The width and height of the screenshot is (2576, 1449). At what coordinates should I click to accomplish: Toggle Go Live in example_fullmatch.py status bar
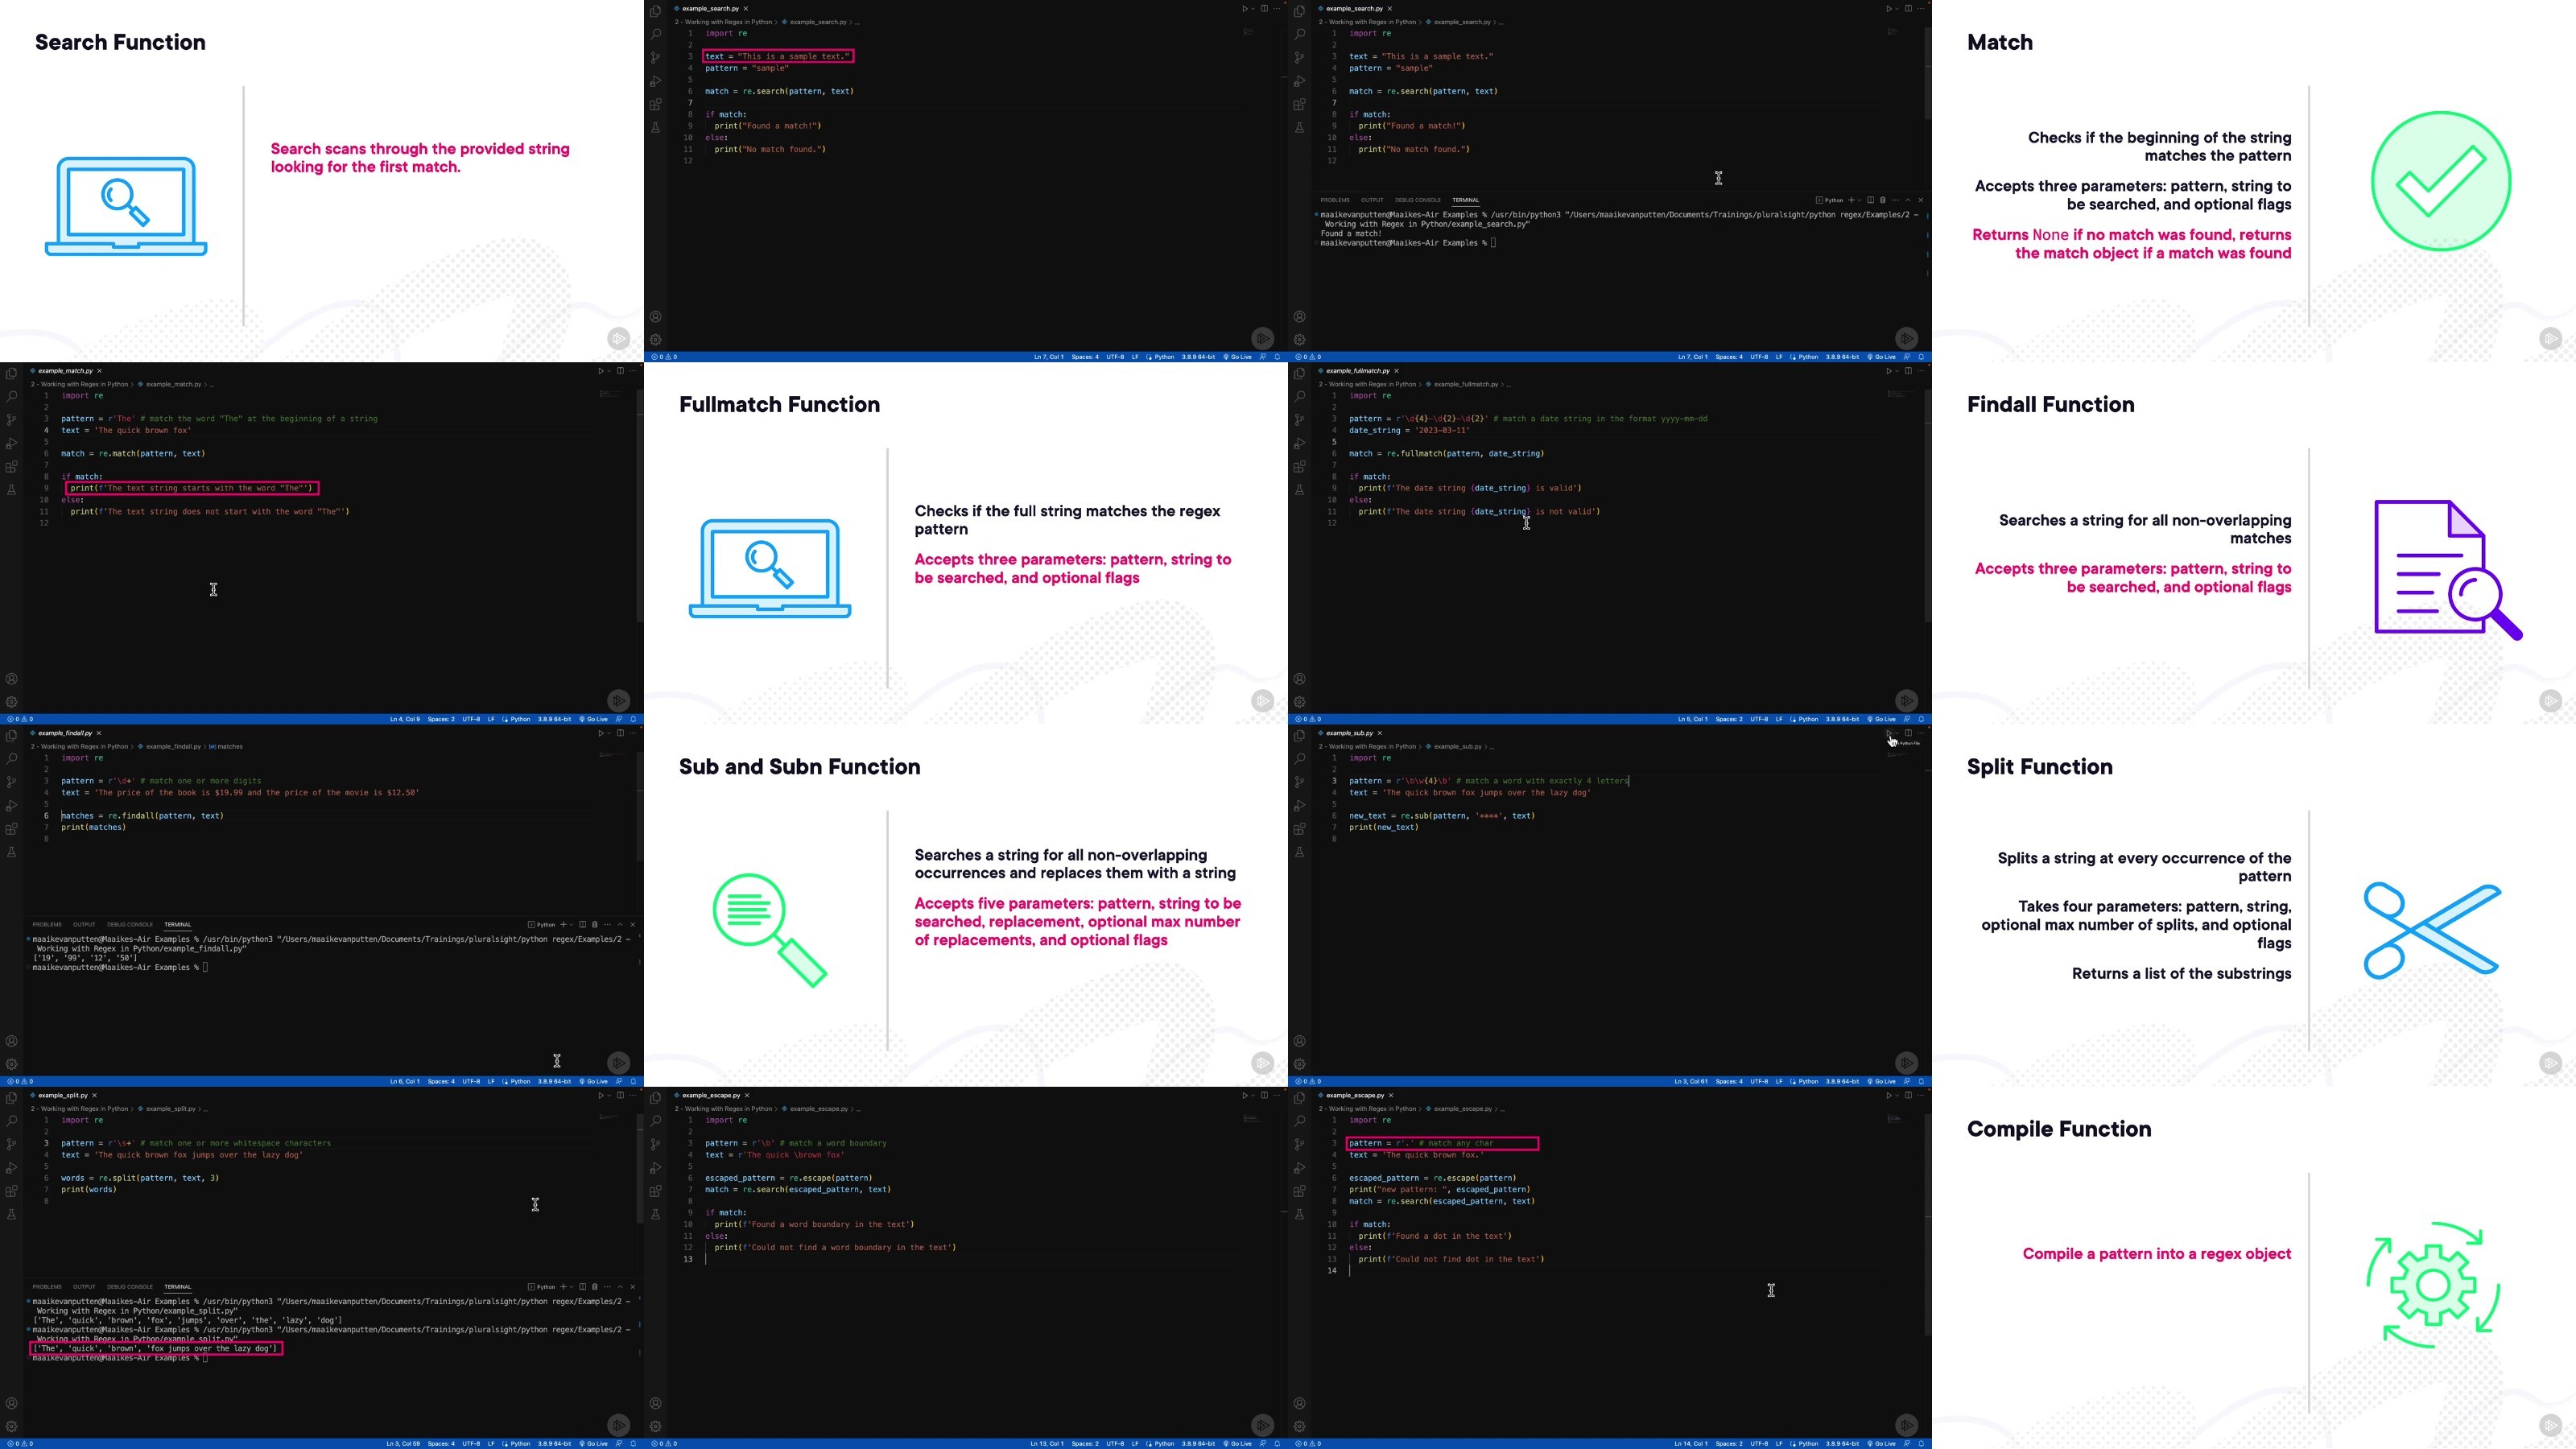pos(1883,719)
